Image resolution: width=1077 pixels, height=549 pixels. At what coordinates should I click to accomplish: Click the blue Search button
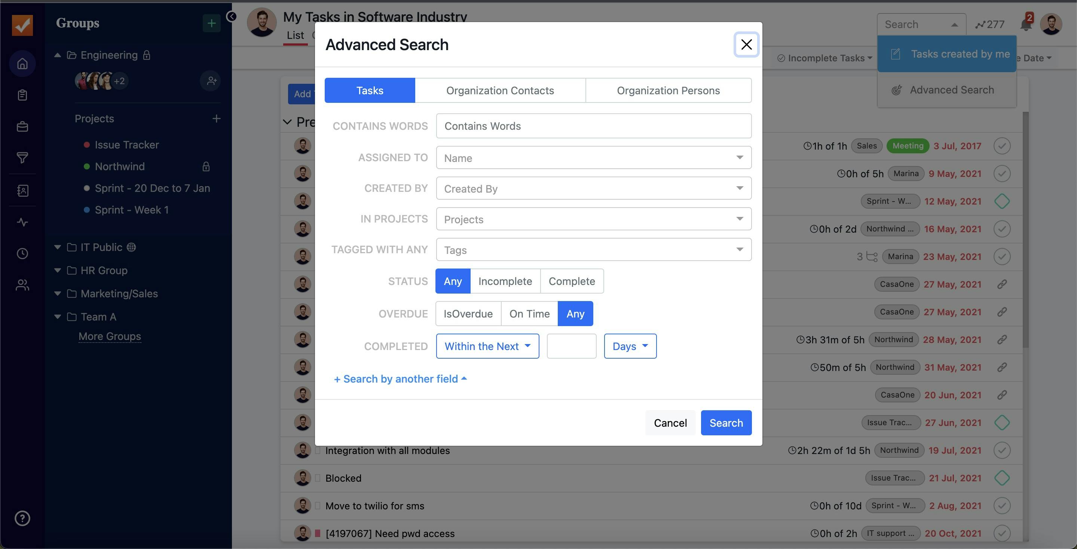click(726, 423)
